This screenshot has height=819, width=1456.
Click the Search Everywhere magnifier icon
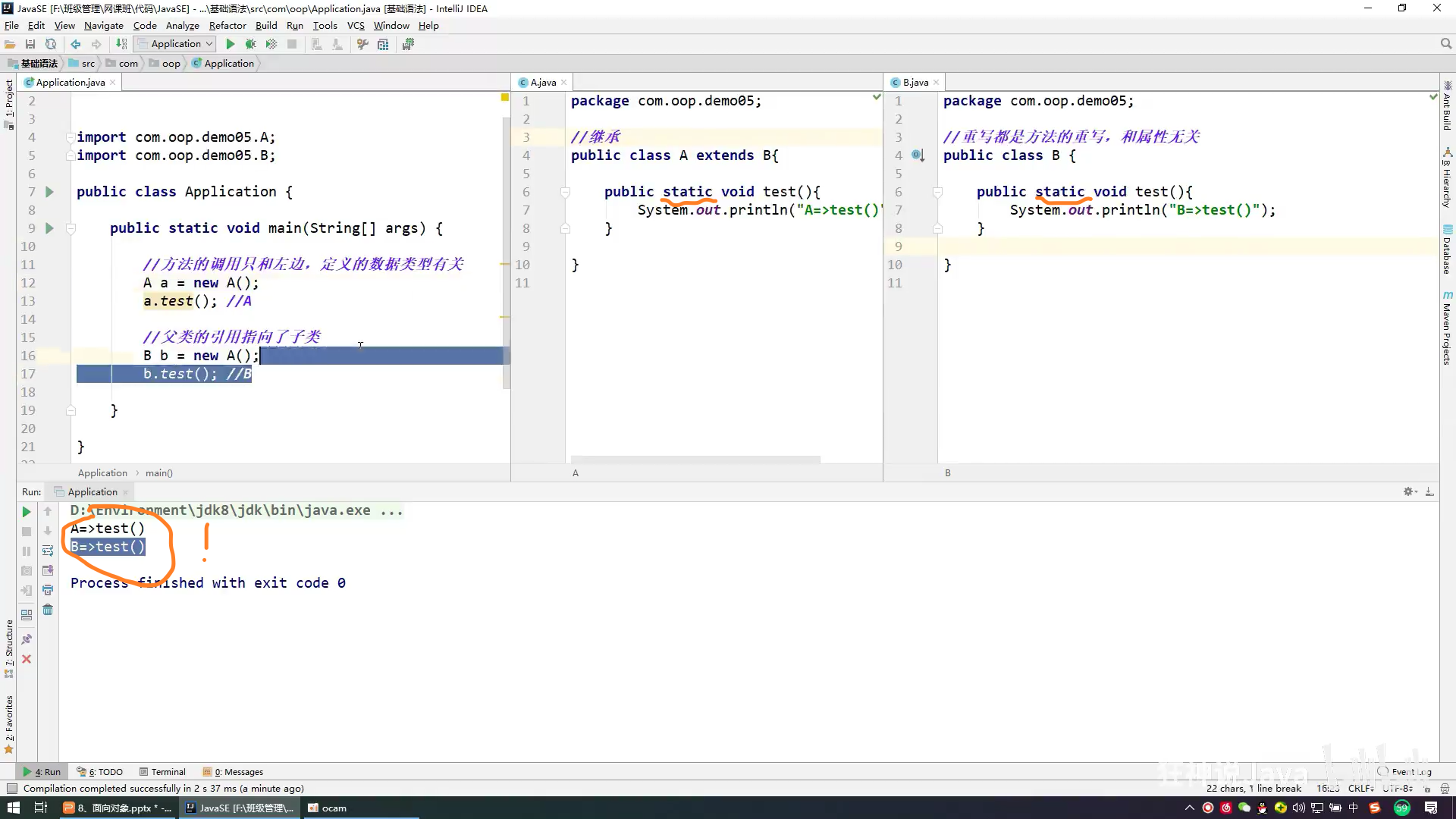1445,44
